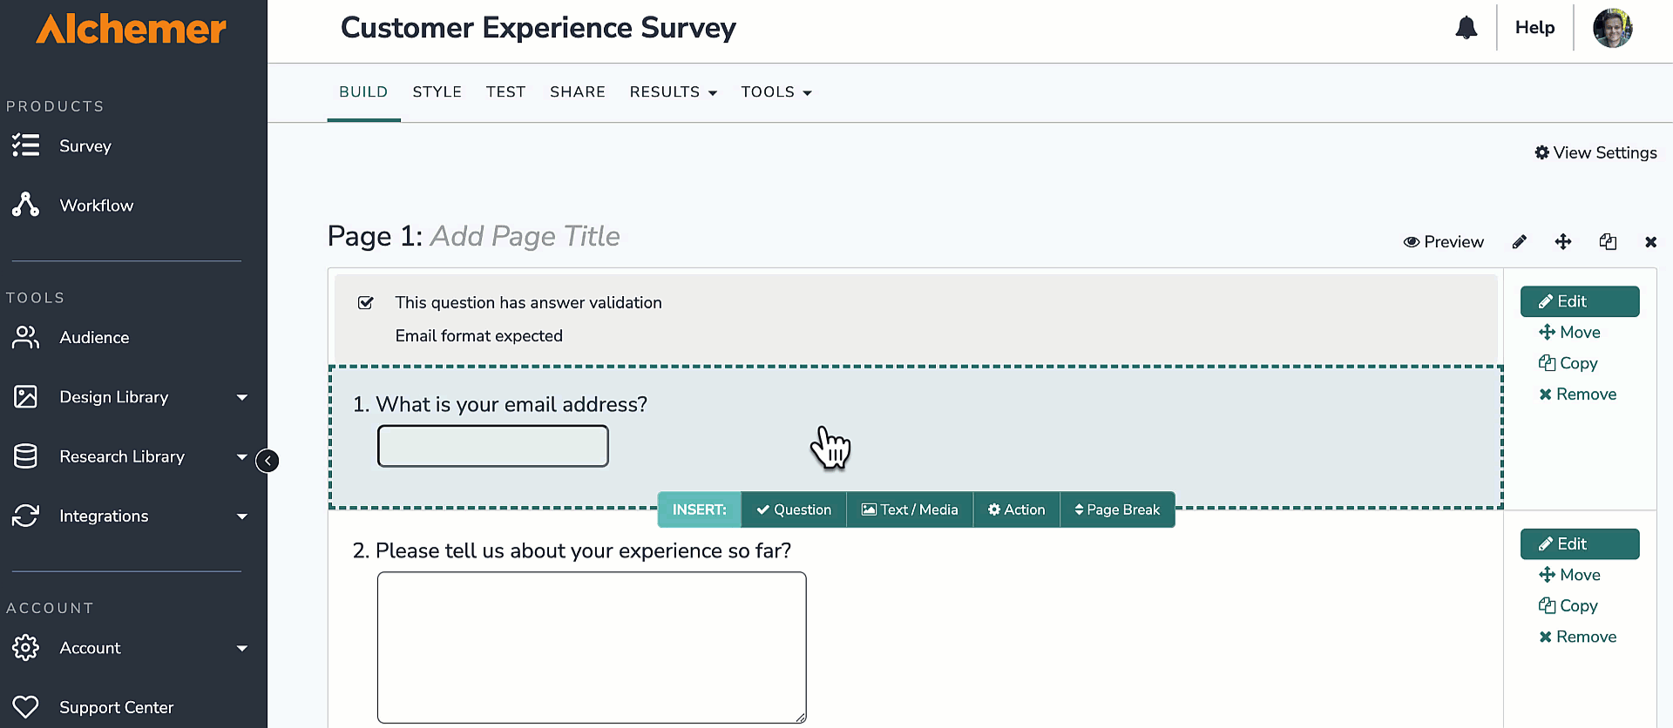
Task: Switch to the Share tab
Action: [x=578, y=92]
